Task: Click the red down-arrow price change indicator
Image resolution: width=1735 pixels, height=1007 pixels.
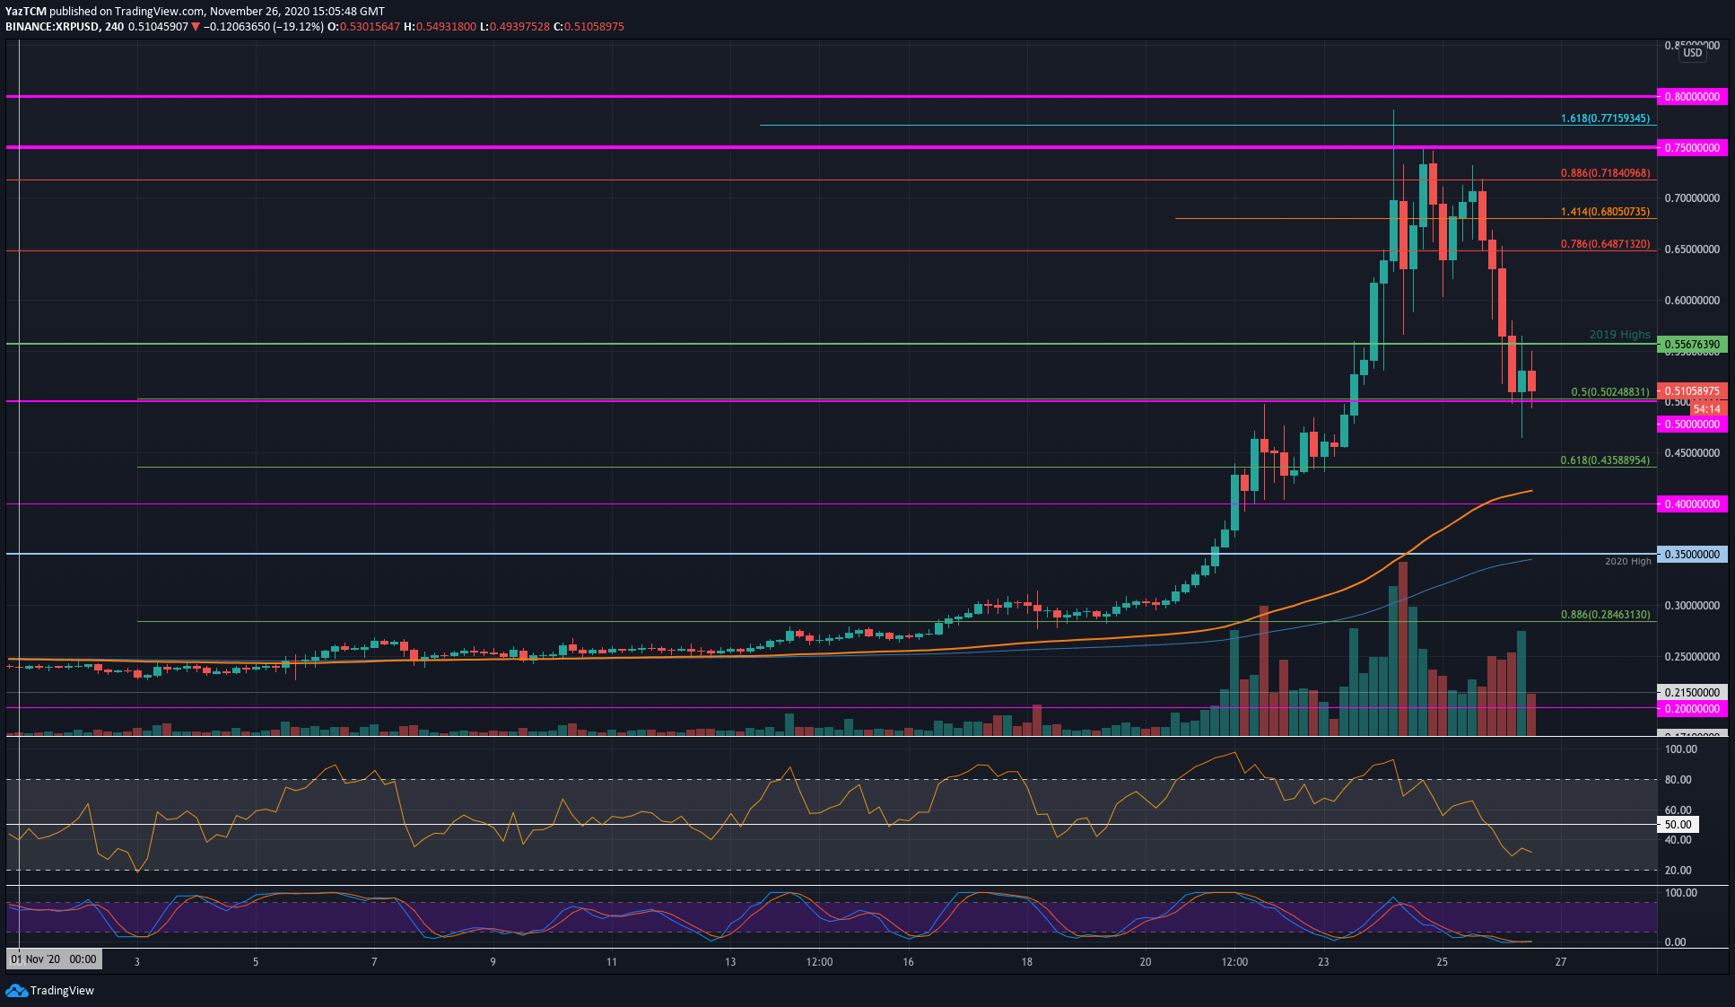Action: coord(196,27)
